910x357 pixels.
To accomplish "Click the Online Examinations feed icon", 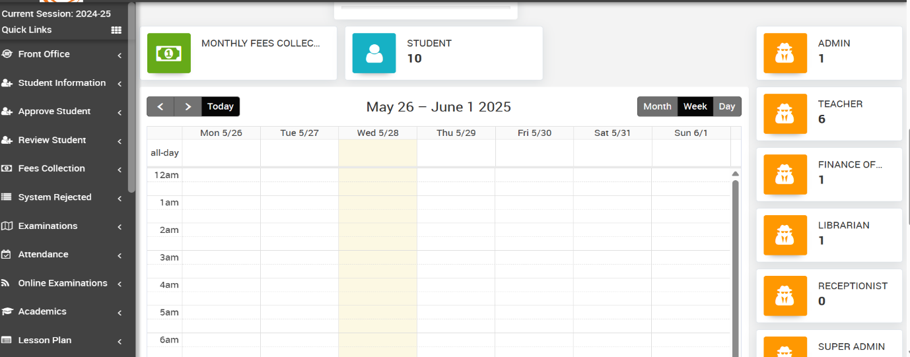I will 6,284.
